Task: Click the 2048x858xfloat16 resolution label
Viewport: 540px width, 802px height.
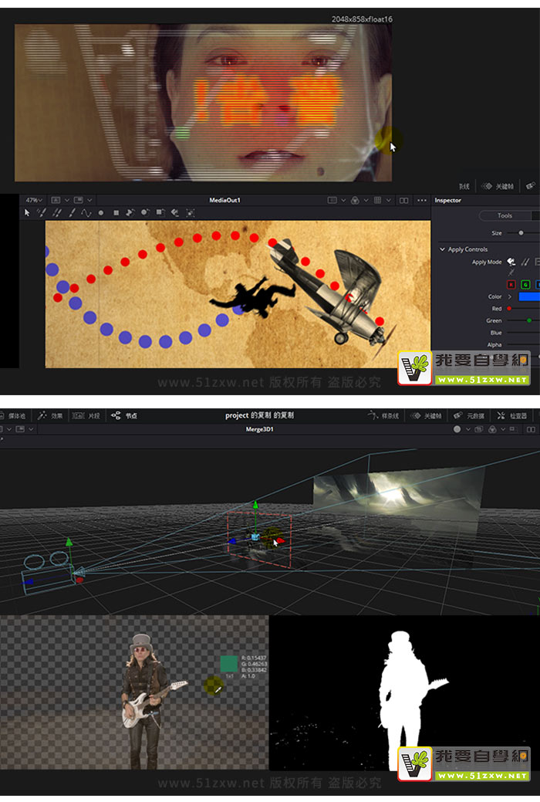Action: [362, 19]
